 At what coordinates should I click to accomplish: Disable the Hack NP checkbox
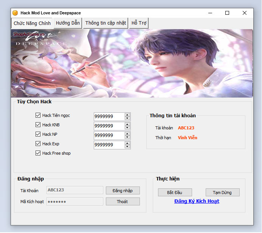tap(38, 134)
